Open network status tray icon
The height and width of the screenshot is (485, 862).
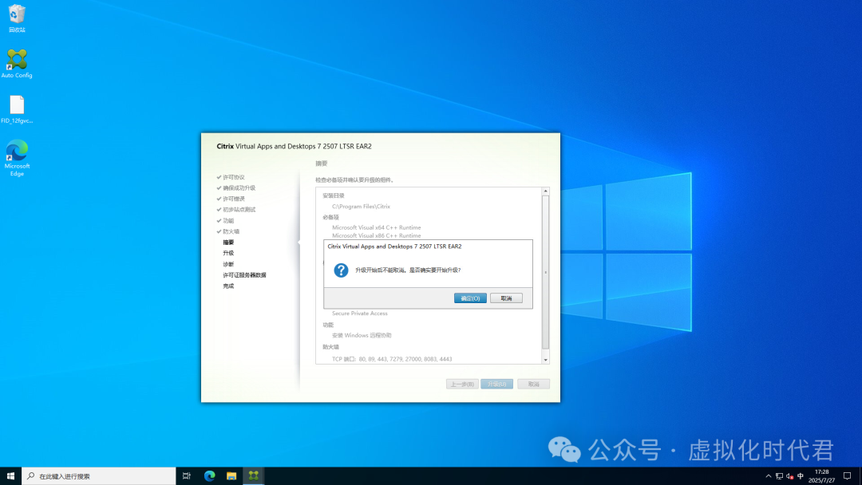click(779, 476)
